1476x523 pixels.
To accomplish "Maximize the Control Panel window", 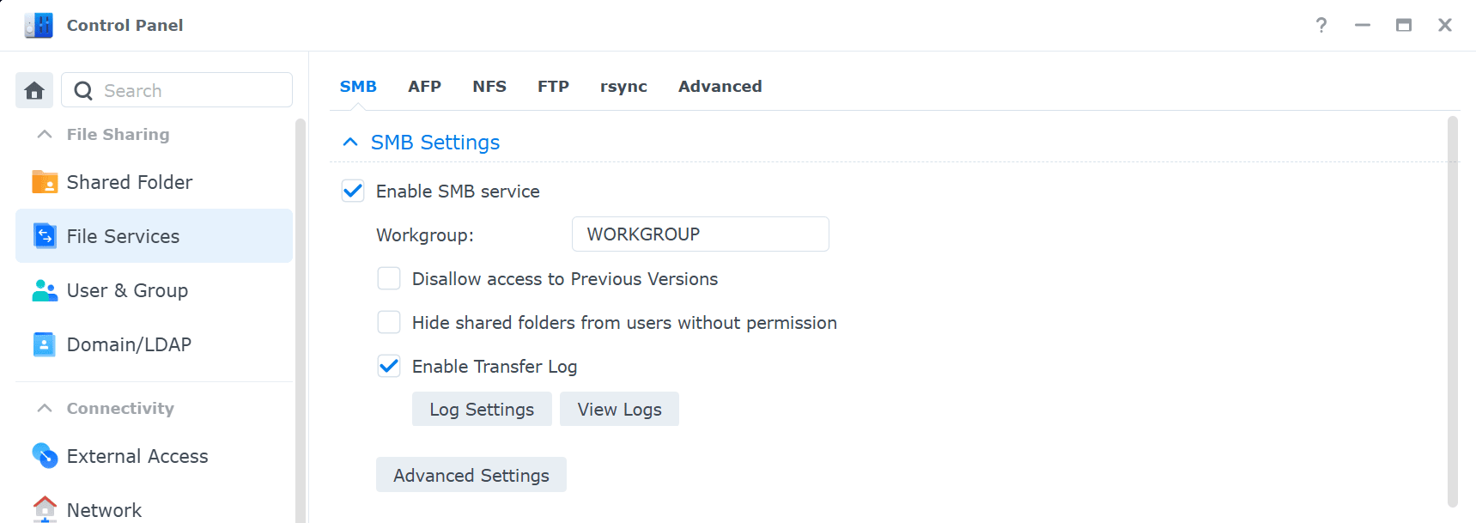I will coord(1404,25).
